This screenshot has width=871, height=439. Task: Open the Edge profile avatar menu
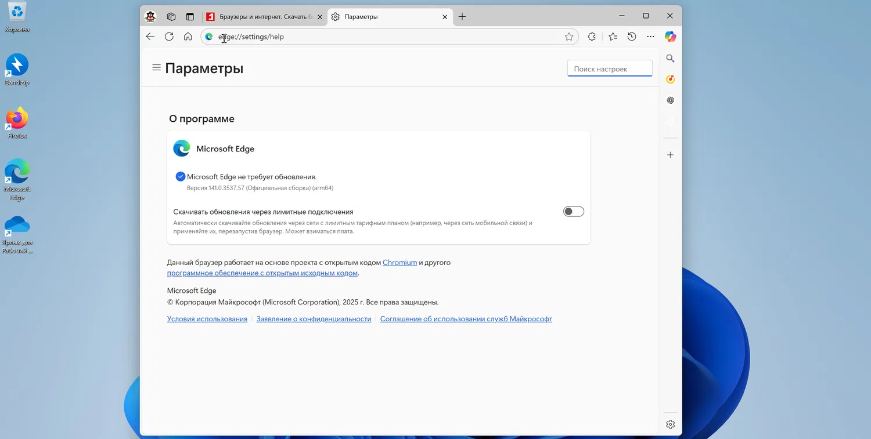[150, 17]
